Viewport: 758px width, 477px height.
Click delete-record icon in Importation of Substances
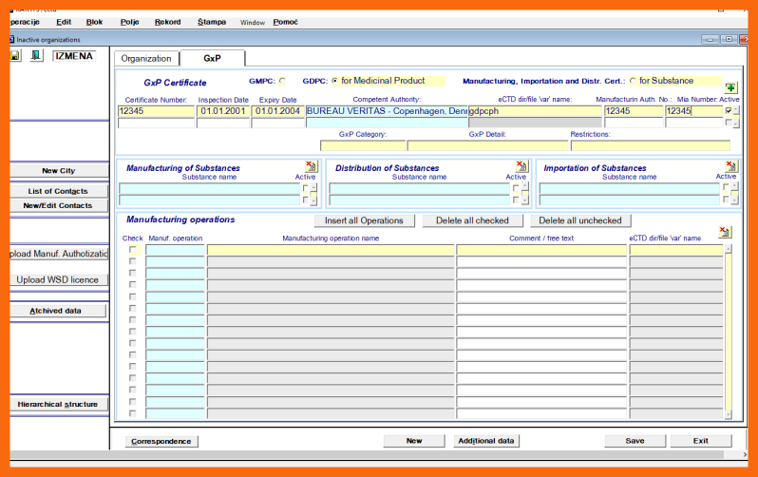coord(730,166)
